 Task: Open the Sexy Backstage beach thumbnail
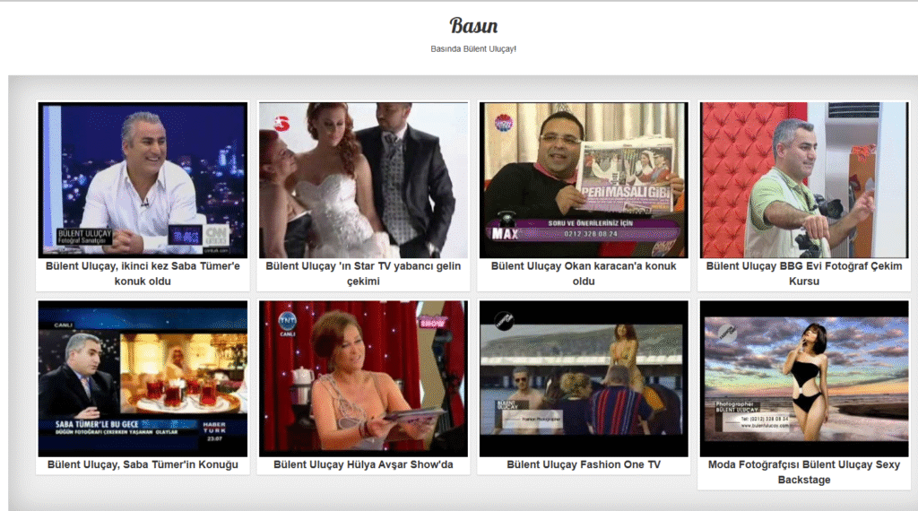click(804, 378)
